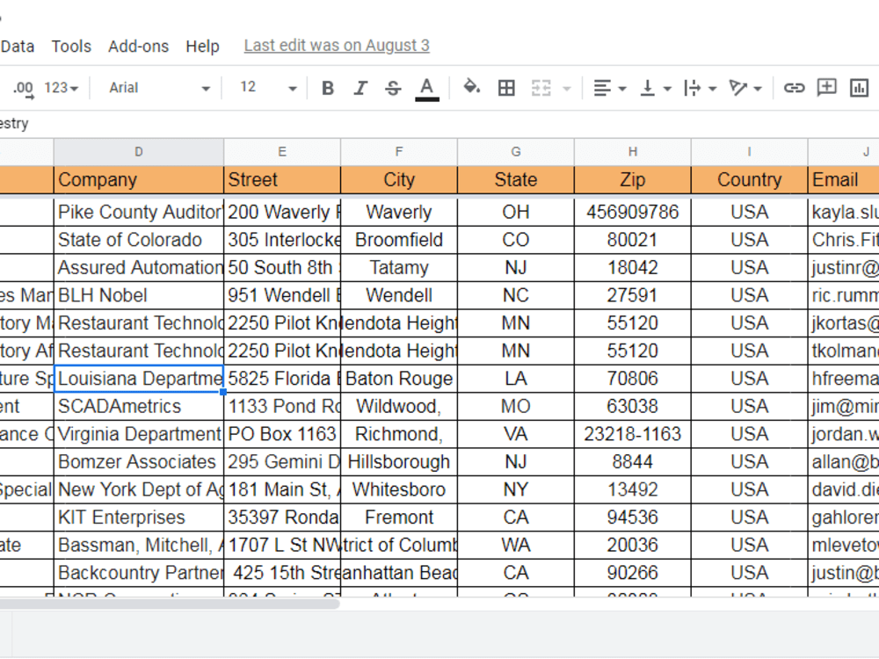Open the text wrapping dropdown
The height and width of the screenshot is (659, 879).
701,88
